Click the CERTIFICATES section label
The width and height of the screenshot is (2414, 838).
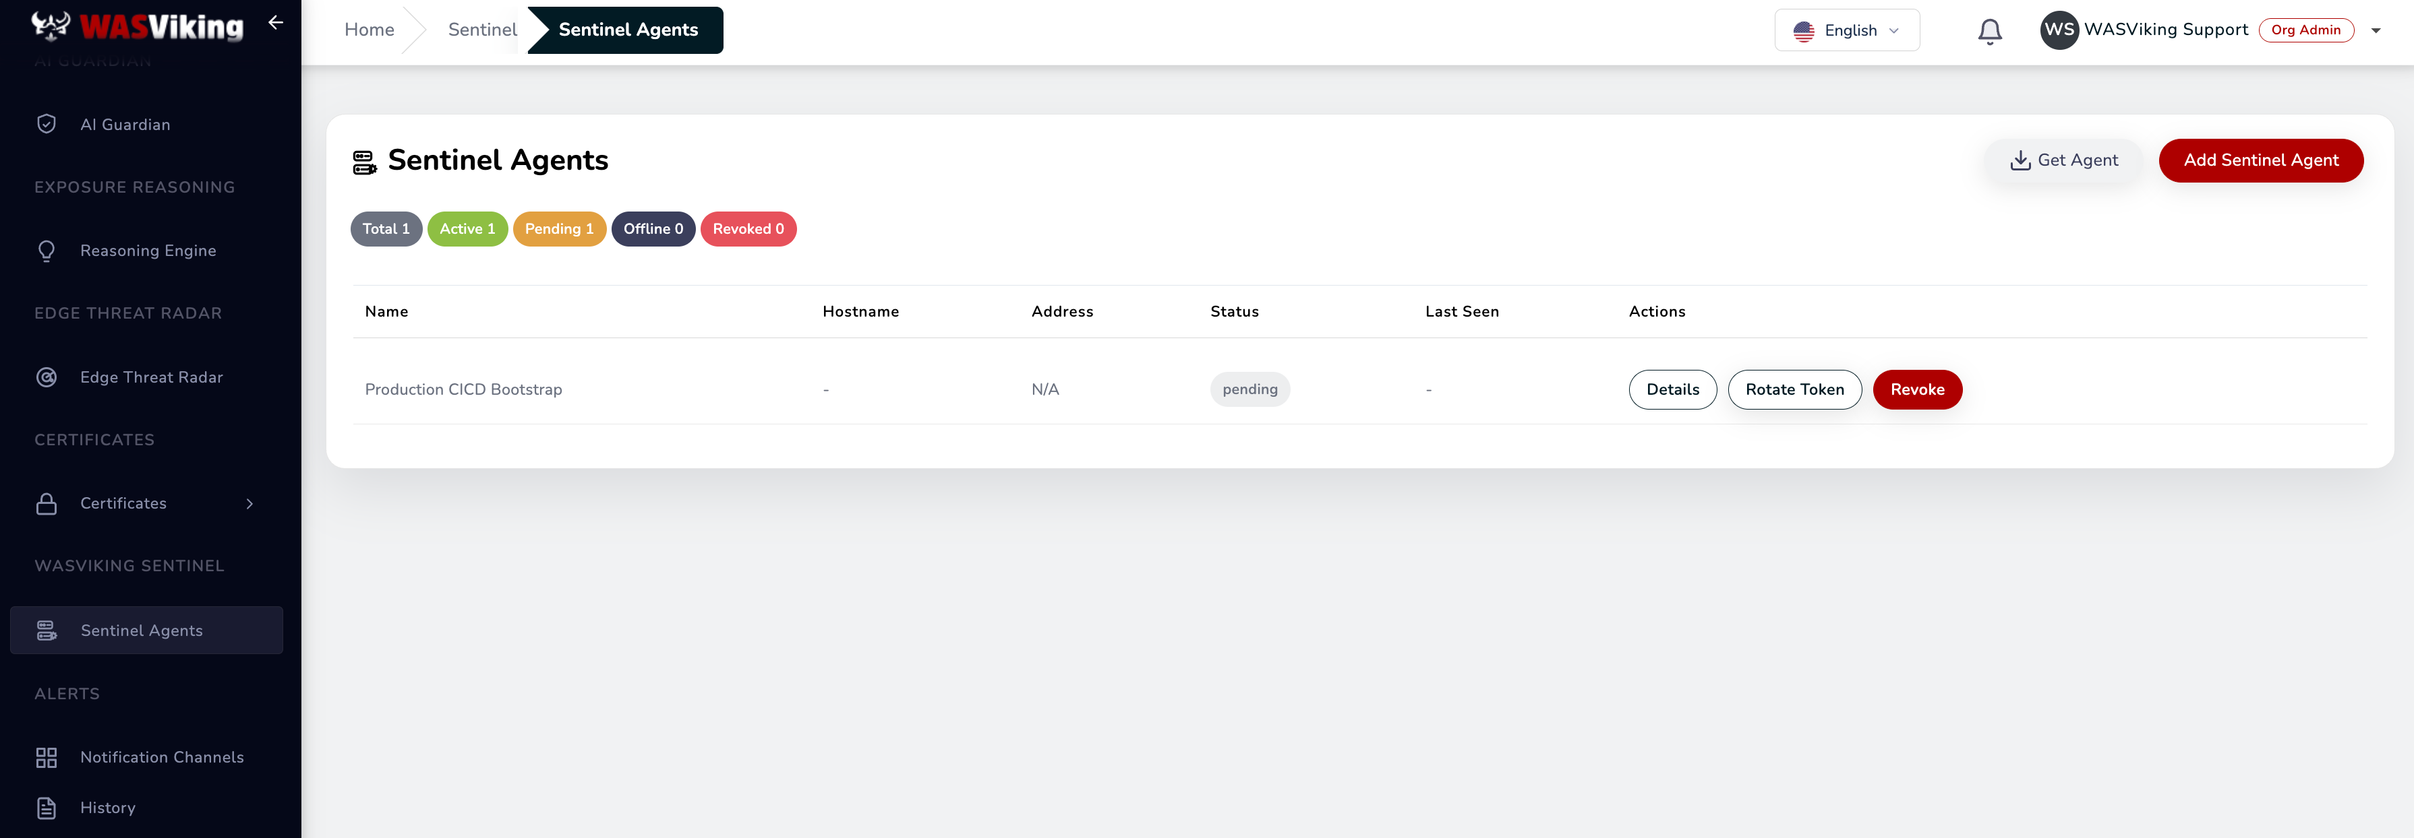tap(94, 440)
